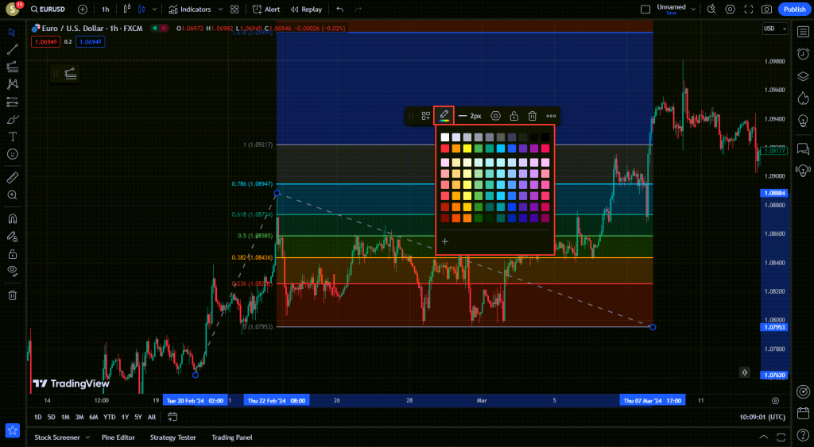Open the Indicators dialog
This screenshot has width=814, height=447.
pos(189,10)
